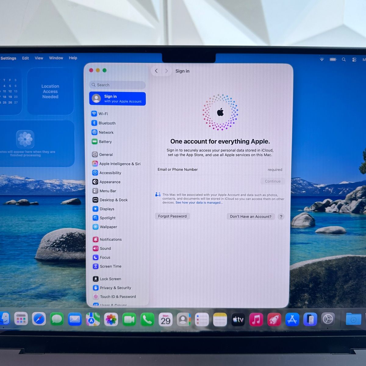Launch Maps from the Dock
Screen dimensions: 366x366
(x=93, y=319)
